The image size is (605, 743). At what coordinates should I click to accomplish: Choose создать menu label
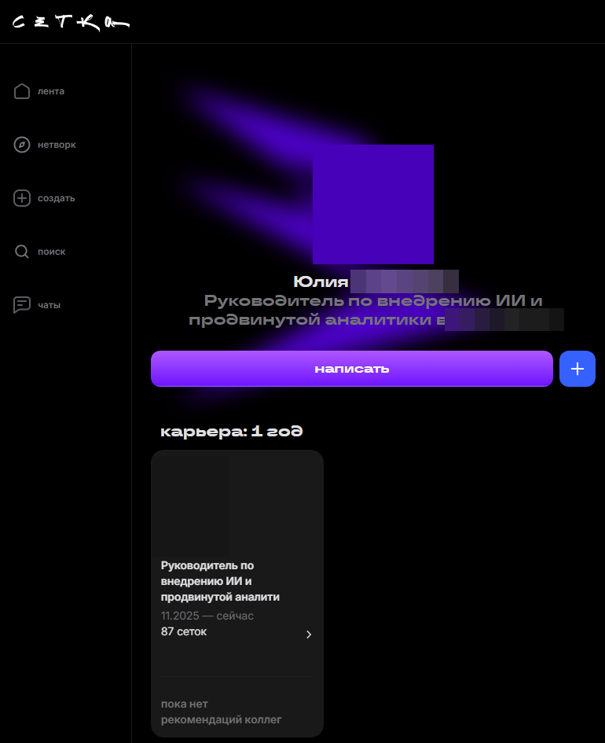(x=57, y=199)
